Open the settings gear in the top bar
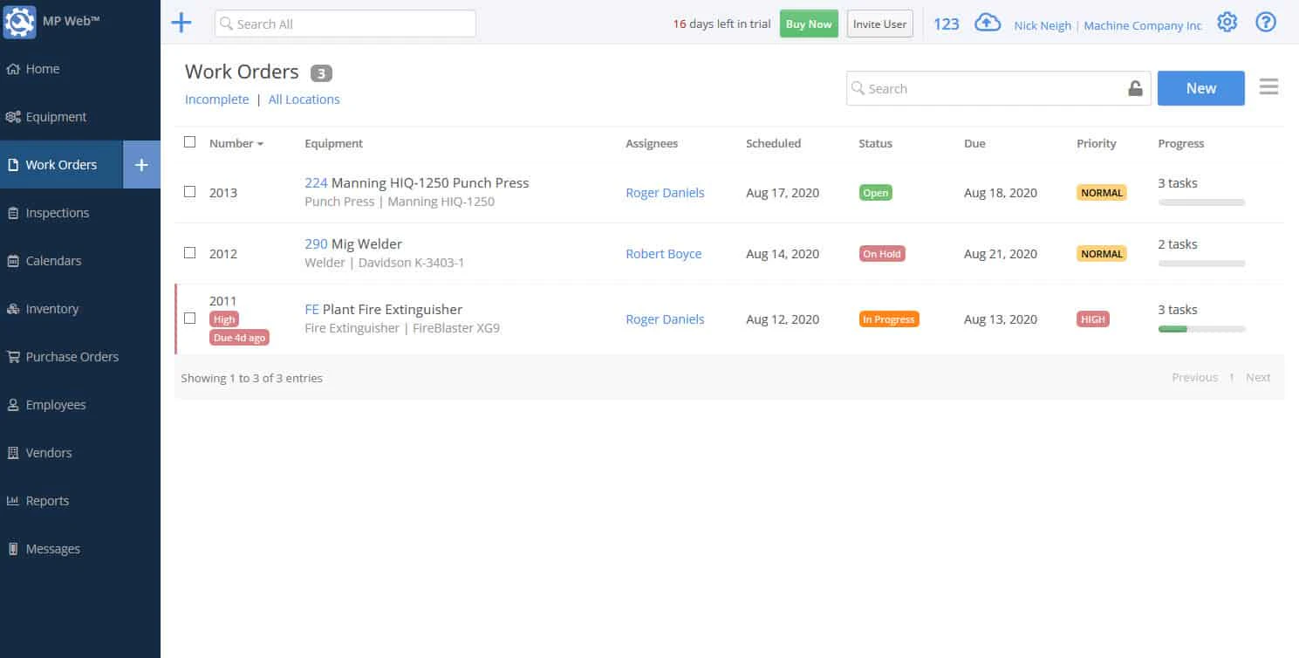1299x658 pixels. pyautogui.click(x=1227, y=21)
